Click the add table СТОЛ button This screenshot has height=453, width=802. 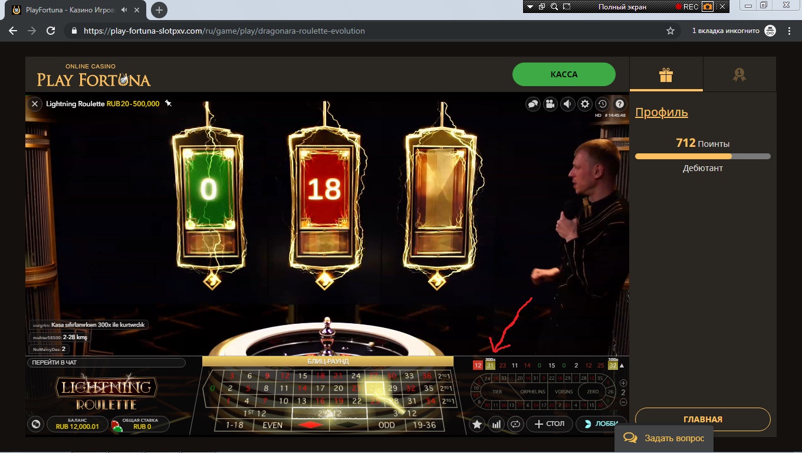tap(550, 424)
